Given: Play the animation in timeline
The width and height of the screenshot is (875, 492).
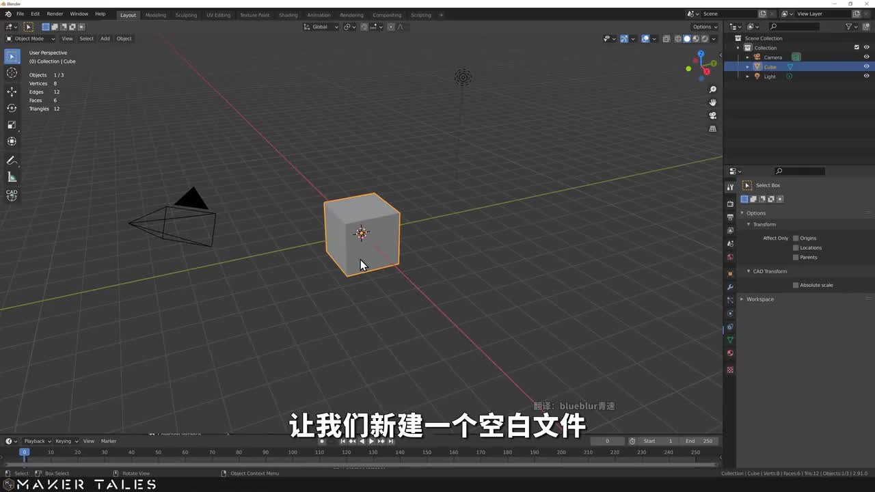Looking at the screenshot, I should click(x=372, y=441).
